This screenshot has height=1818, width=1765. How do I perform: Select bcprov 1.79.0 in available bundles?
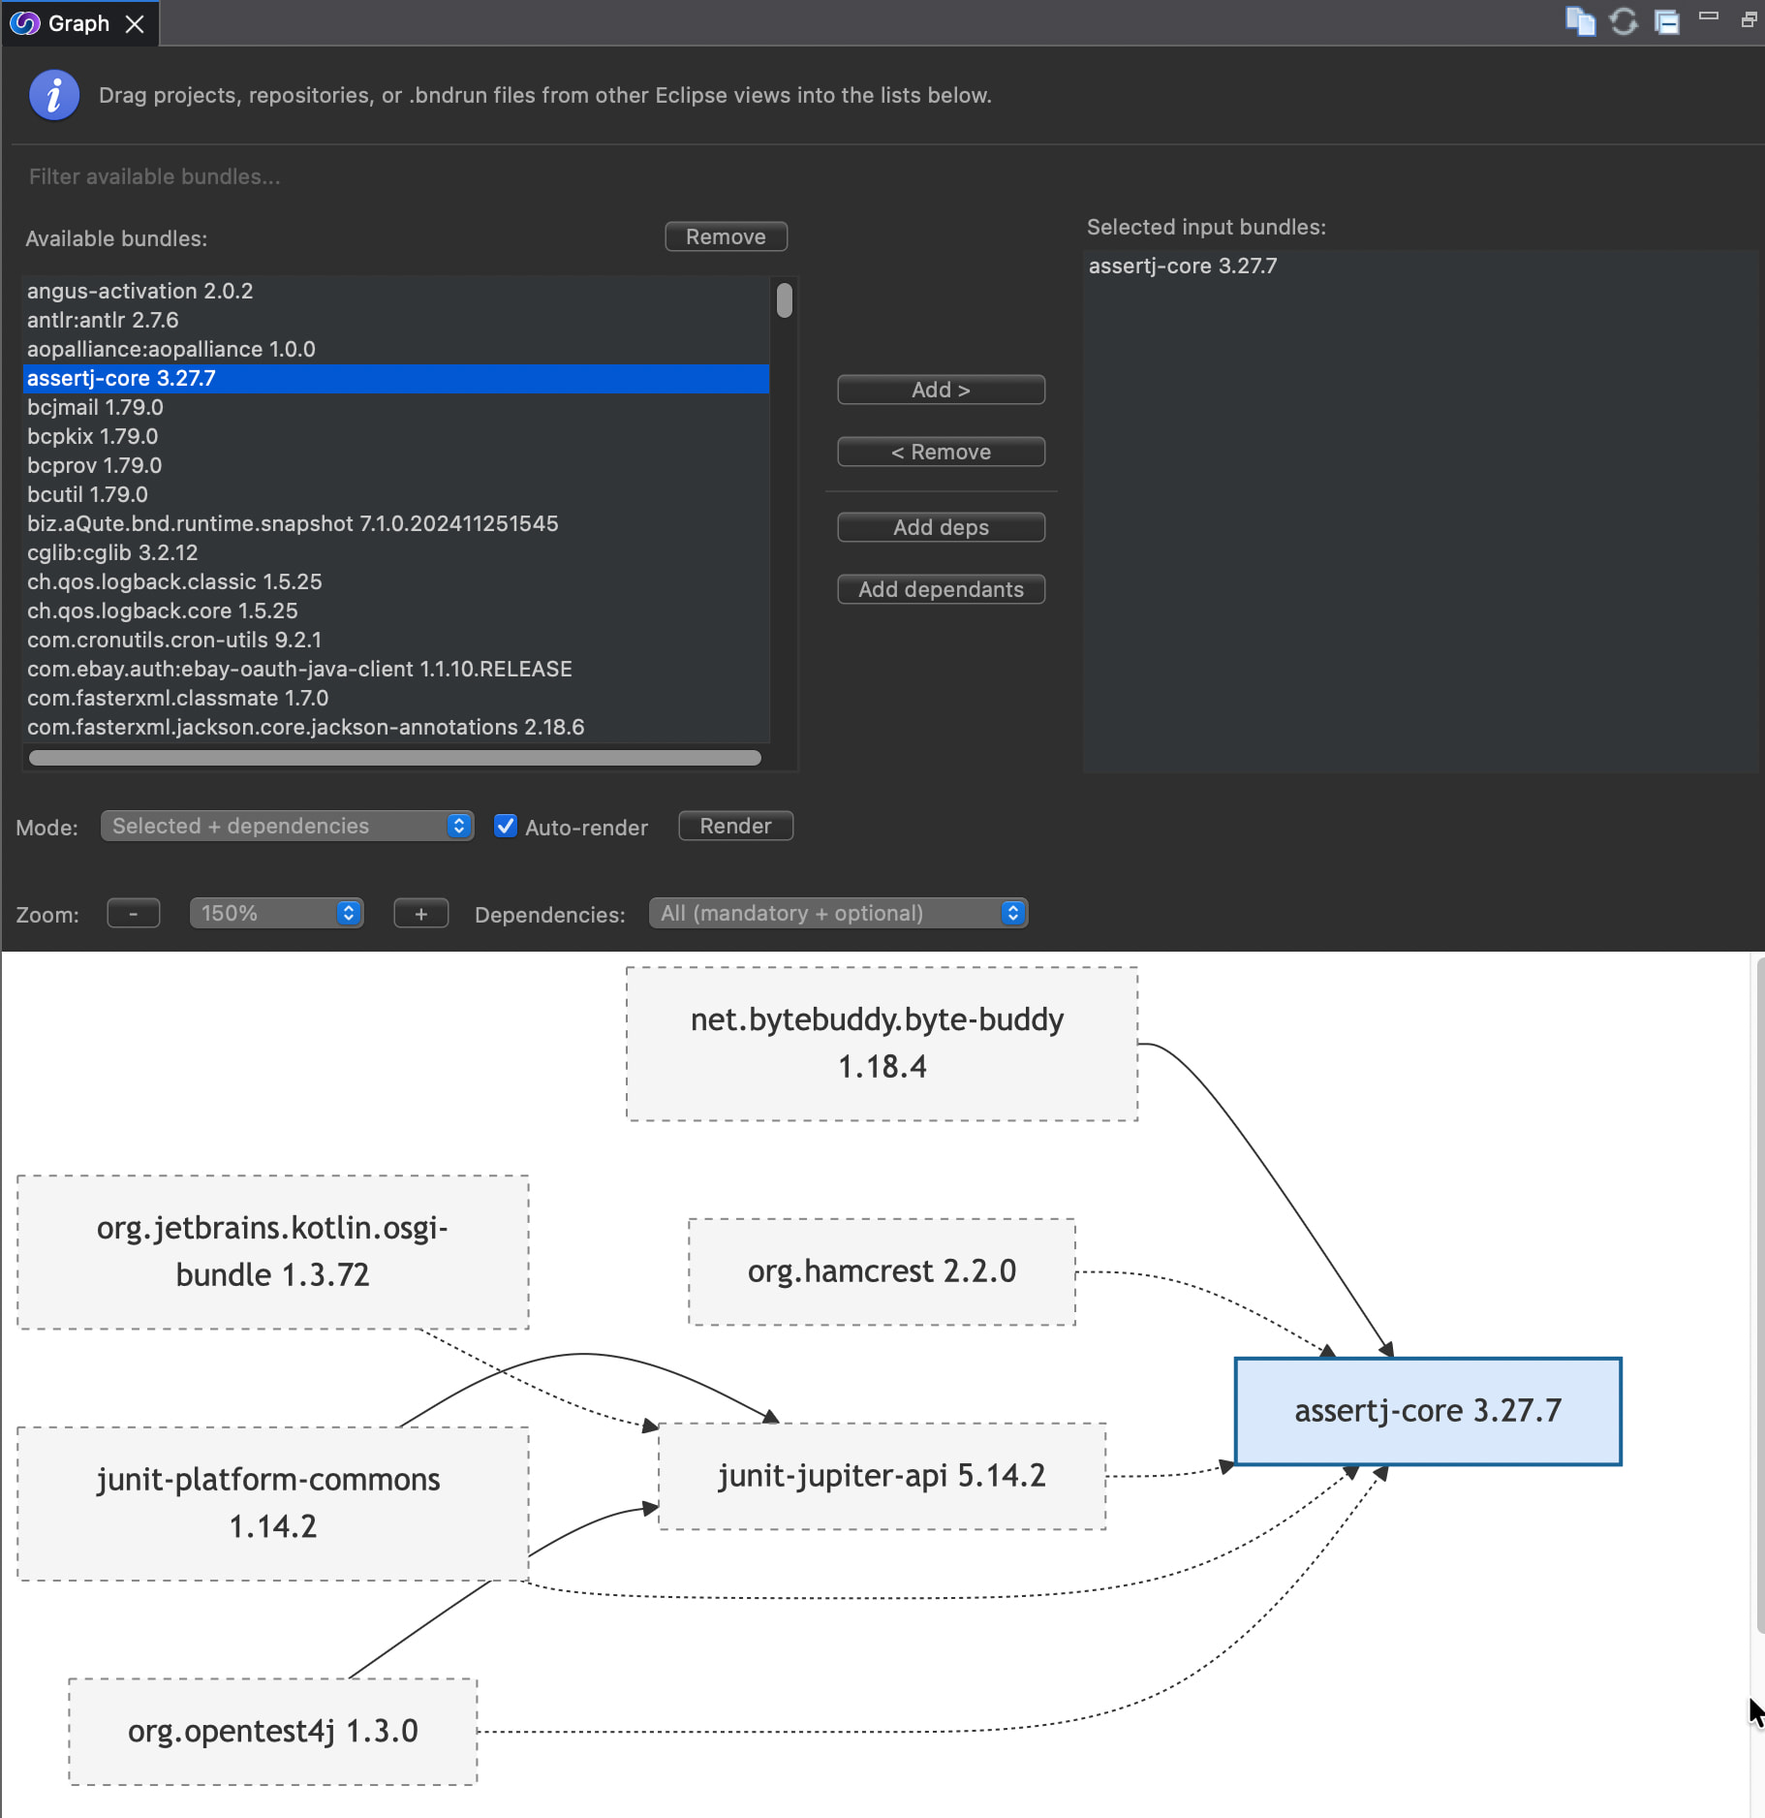[x=95, y=466]
